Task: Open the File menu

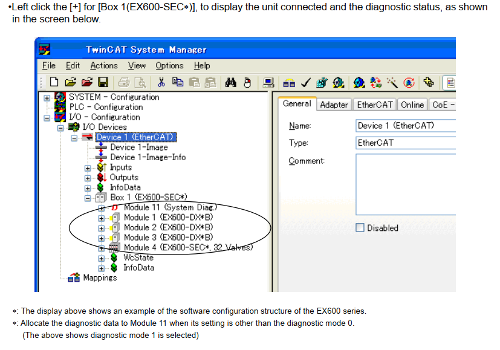Action: tap(49, 65)
